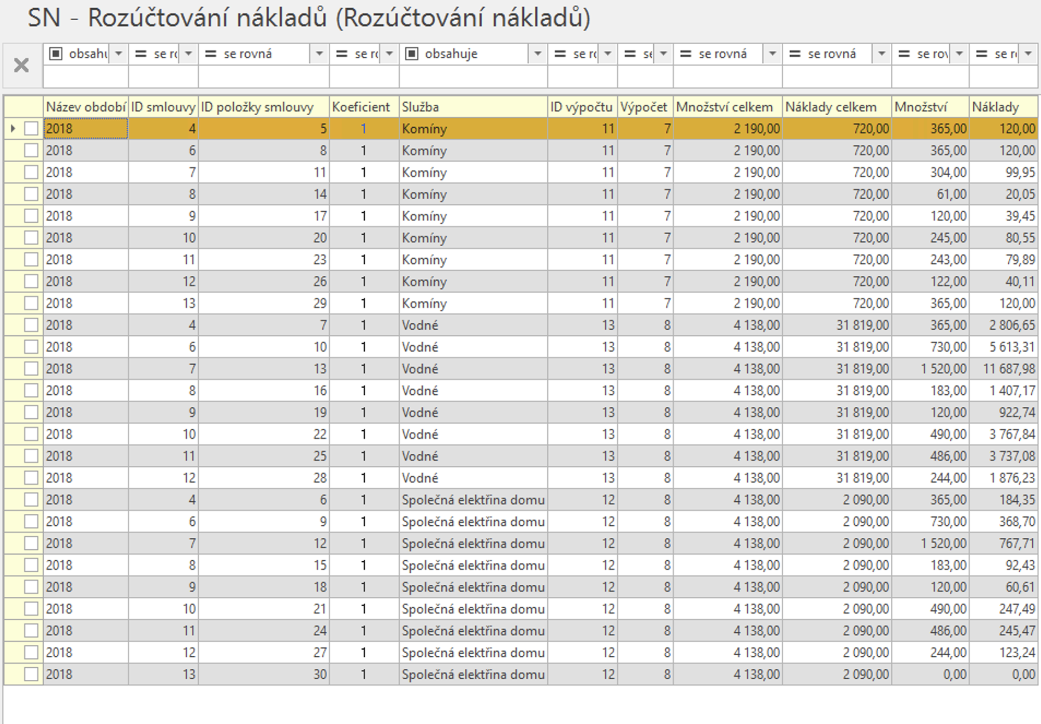Check the highlighted Komíny row with contract ID 4
Image resolution: width=1041 pixels, height=724 pixels.
click(x=31, y=129)
